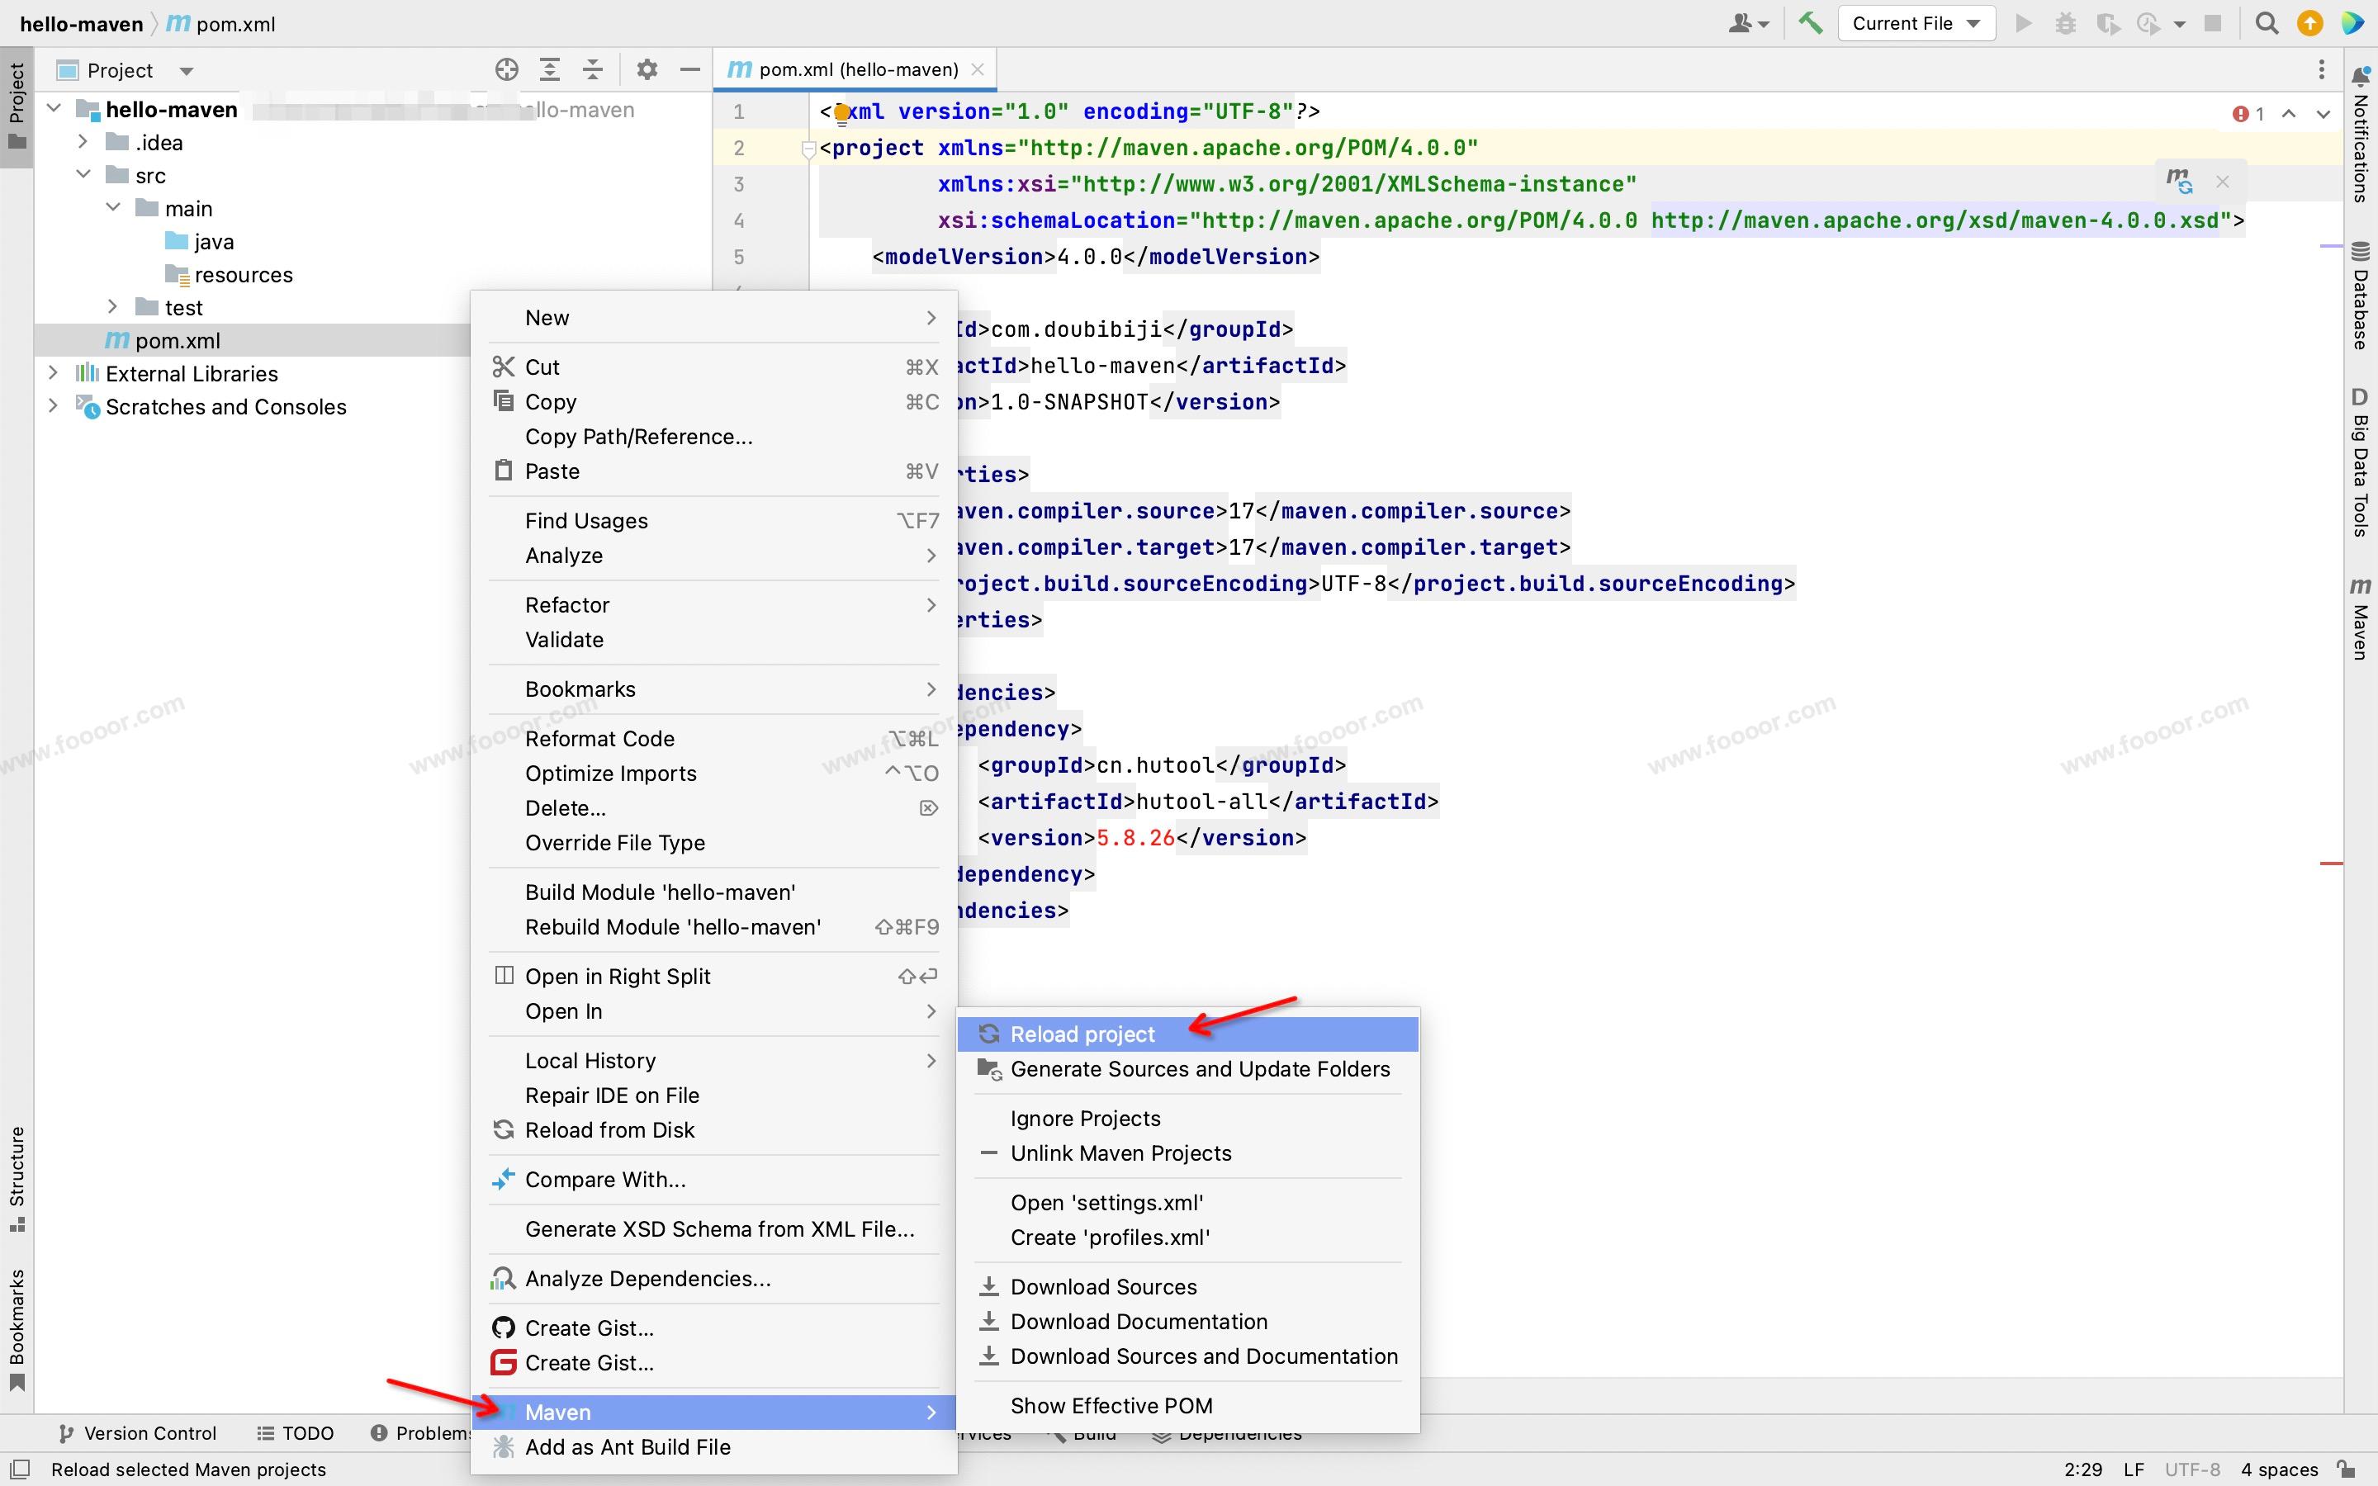Click Expand All in Project panel
The image size is (2378, 1486).
549,70
